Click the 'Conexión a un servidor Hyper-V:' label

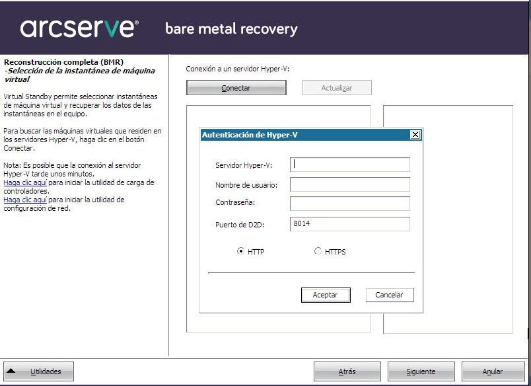coord(237,69)
